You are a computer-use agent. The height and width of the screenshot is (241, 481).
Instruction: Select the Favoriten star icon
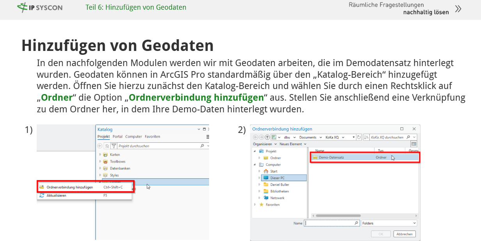point(261,204)
